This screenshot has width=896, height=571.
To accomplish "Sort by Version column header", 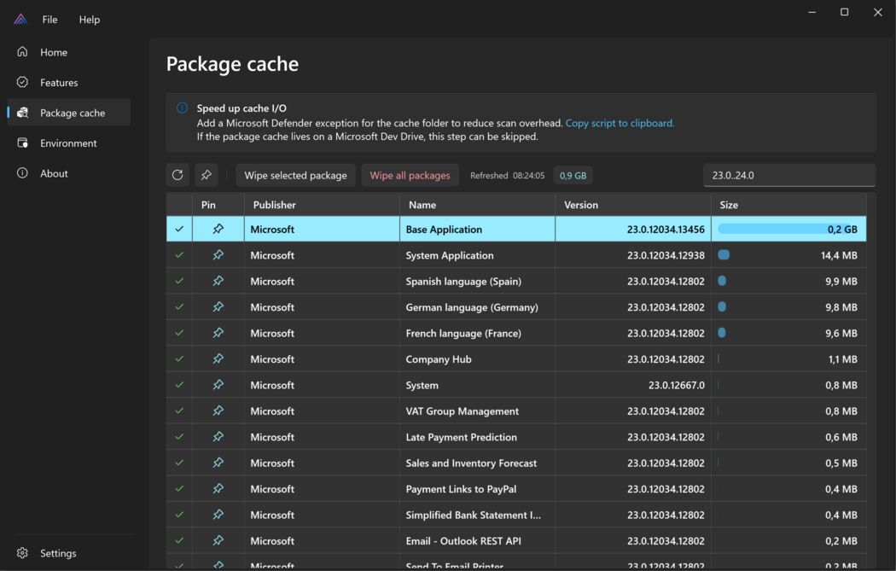I will click(x=632, y=205).
